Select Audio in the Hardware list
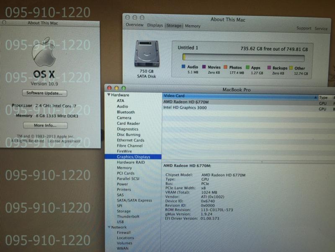 (122, 107)
